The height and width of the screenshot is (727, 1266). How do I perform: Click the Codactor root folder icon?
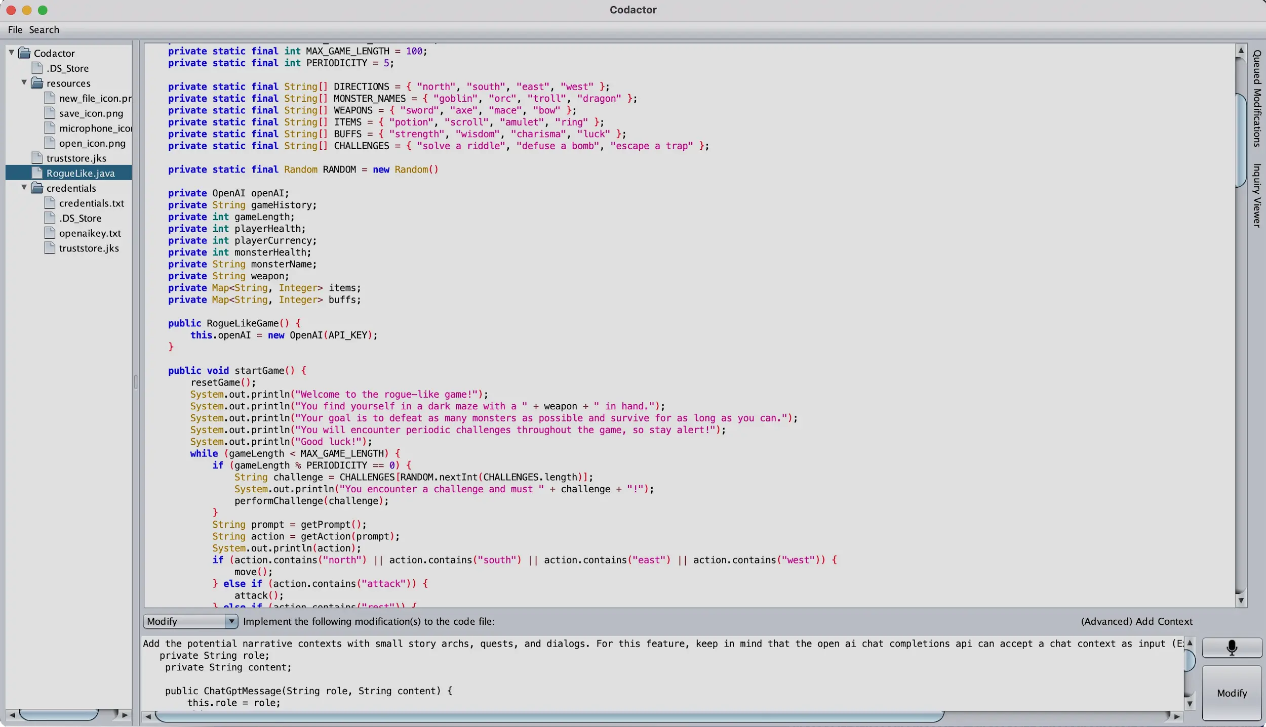click(24, 53)
